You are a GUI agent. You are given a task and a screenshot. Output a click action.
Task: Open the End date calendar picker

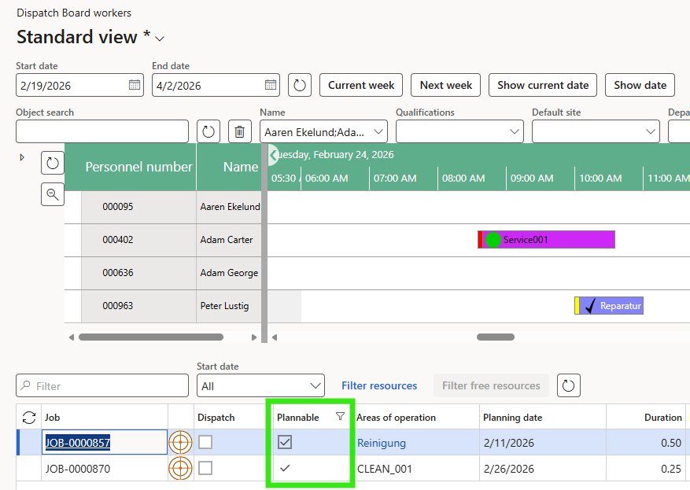pyautogui.click(x=271, y=84)
